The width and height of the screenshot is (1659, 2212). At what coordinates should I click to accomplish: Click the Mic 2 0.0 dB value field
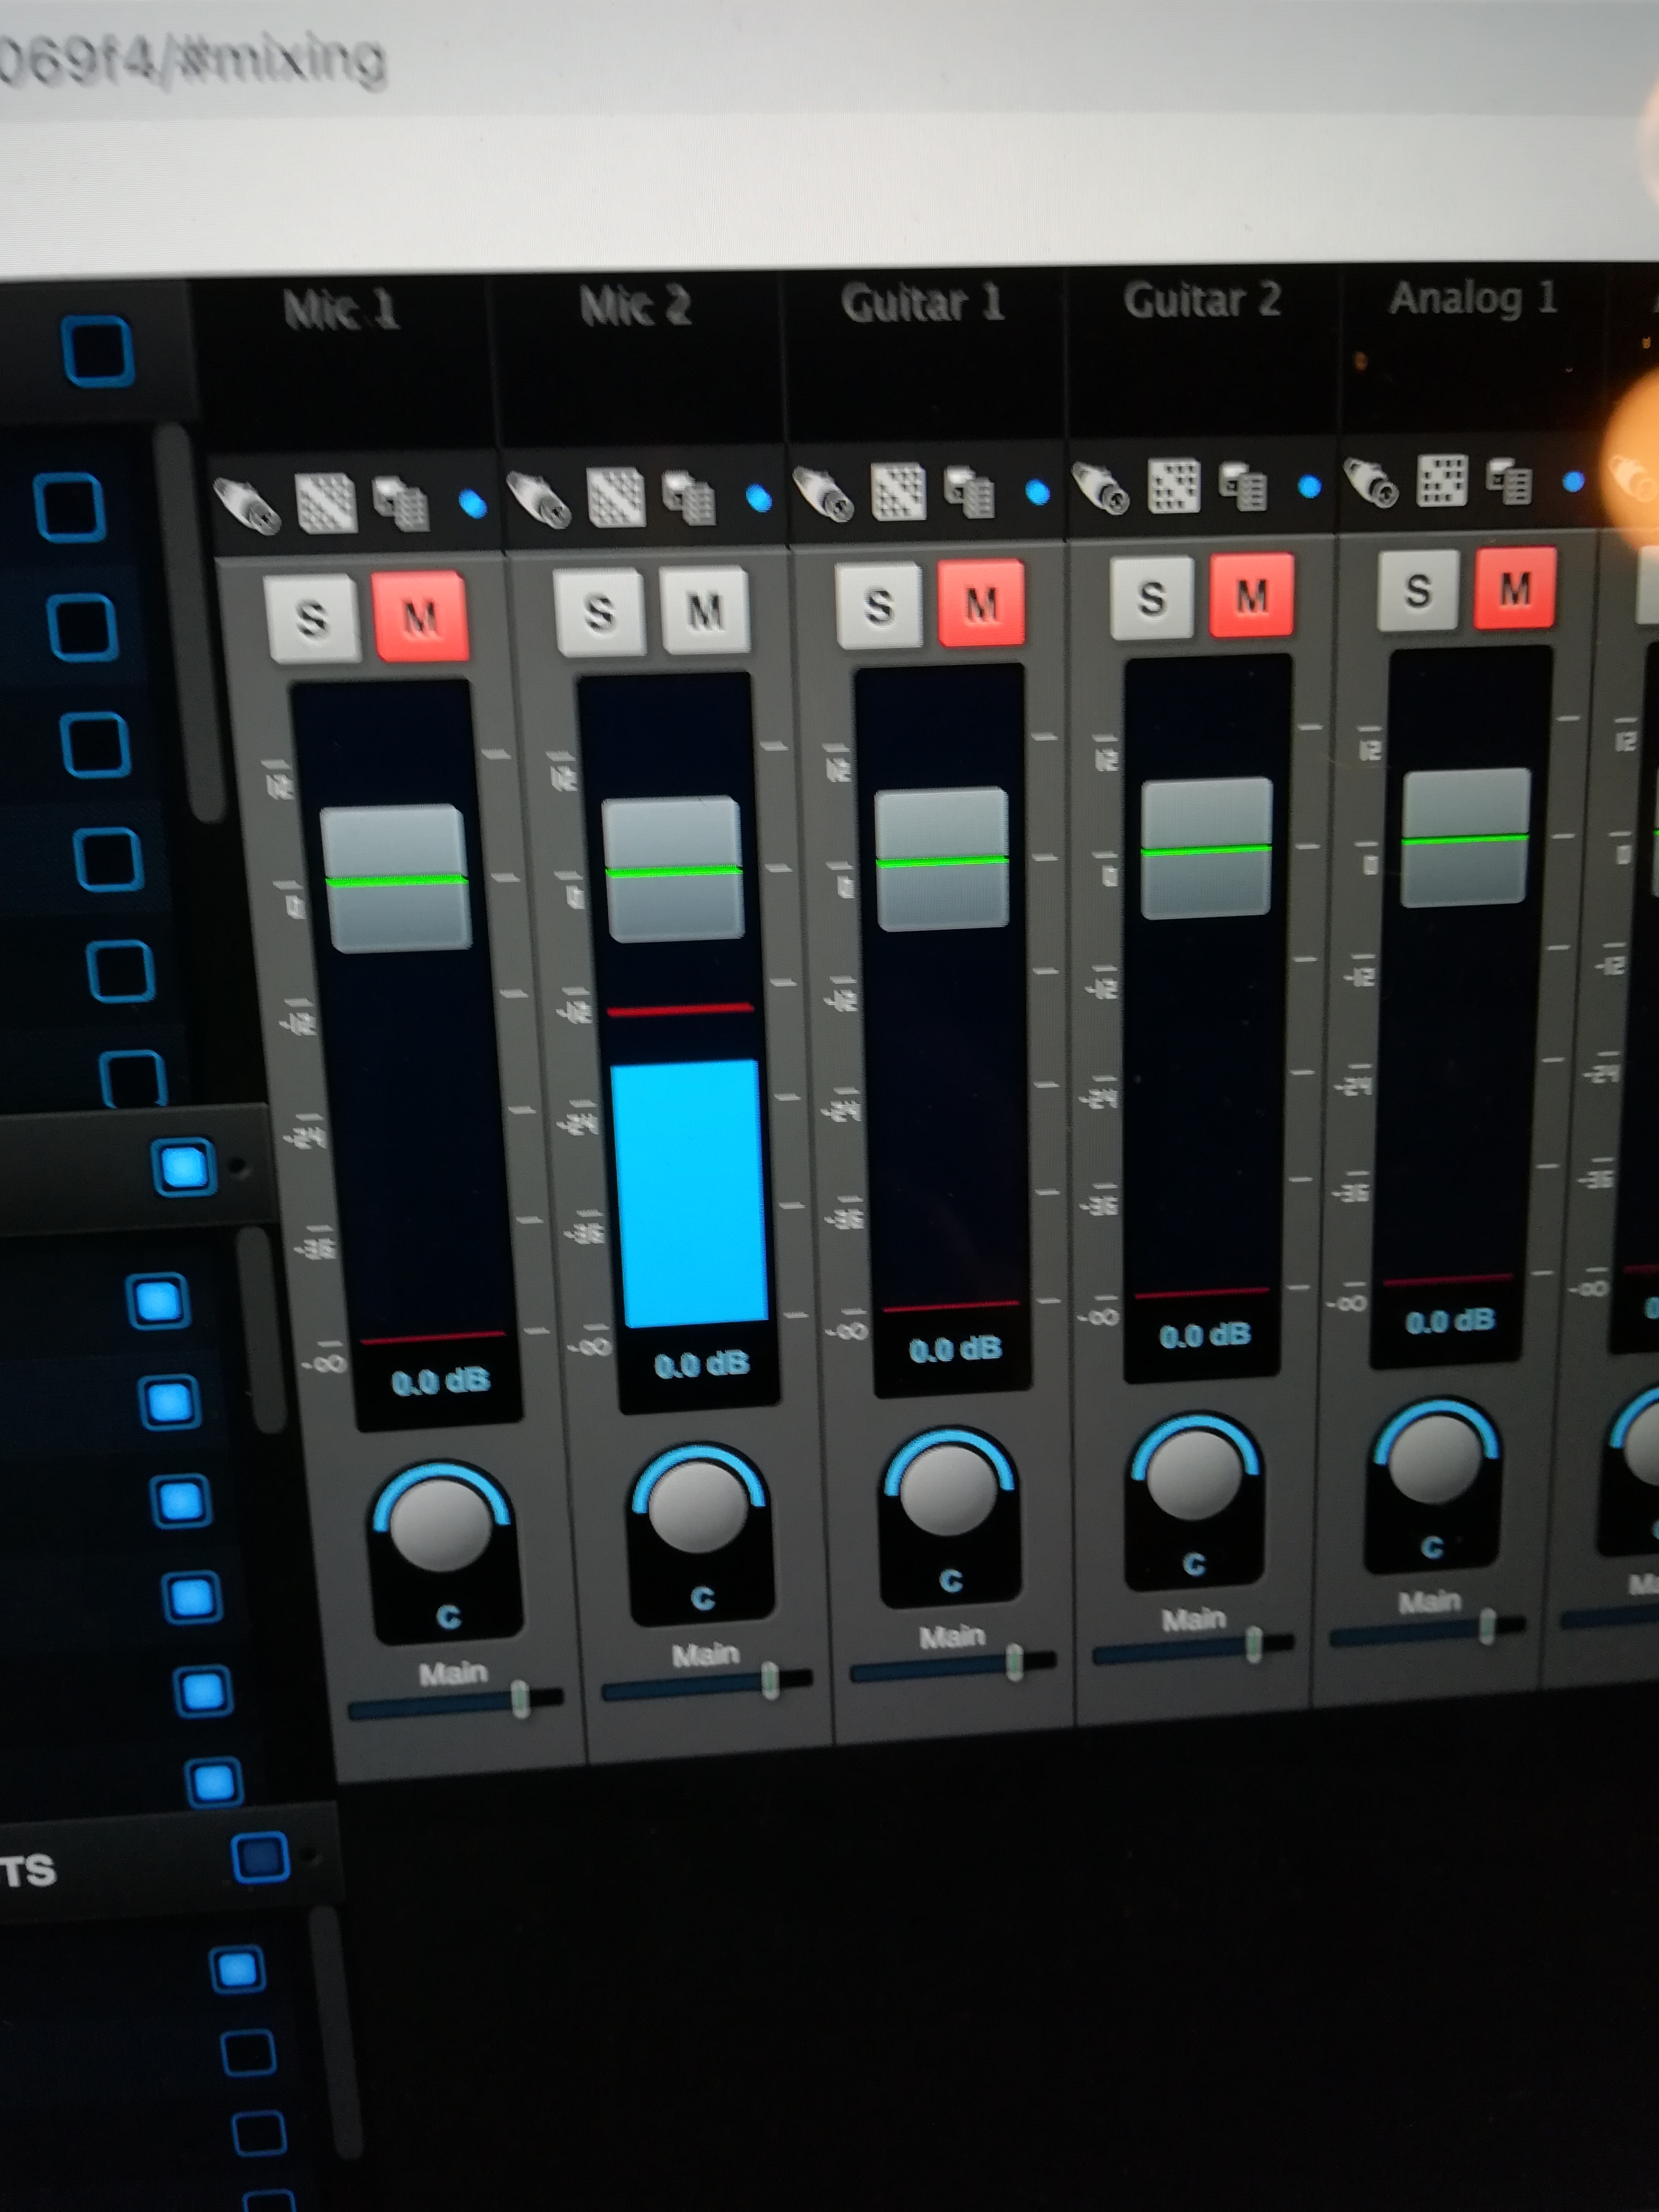pos(701,1365)
